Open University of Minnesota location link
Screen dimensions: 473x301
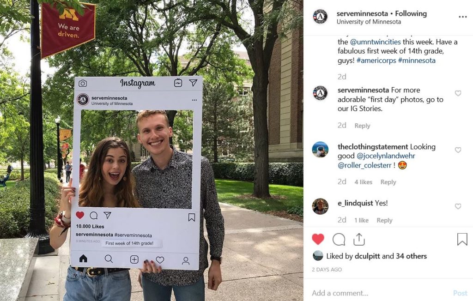tap(369, 22)
